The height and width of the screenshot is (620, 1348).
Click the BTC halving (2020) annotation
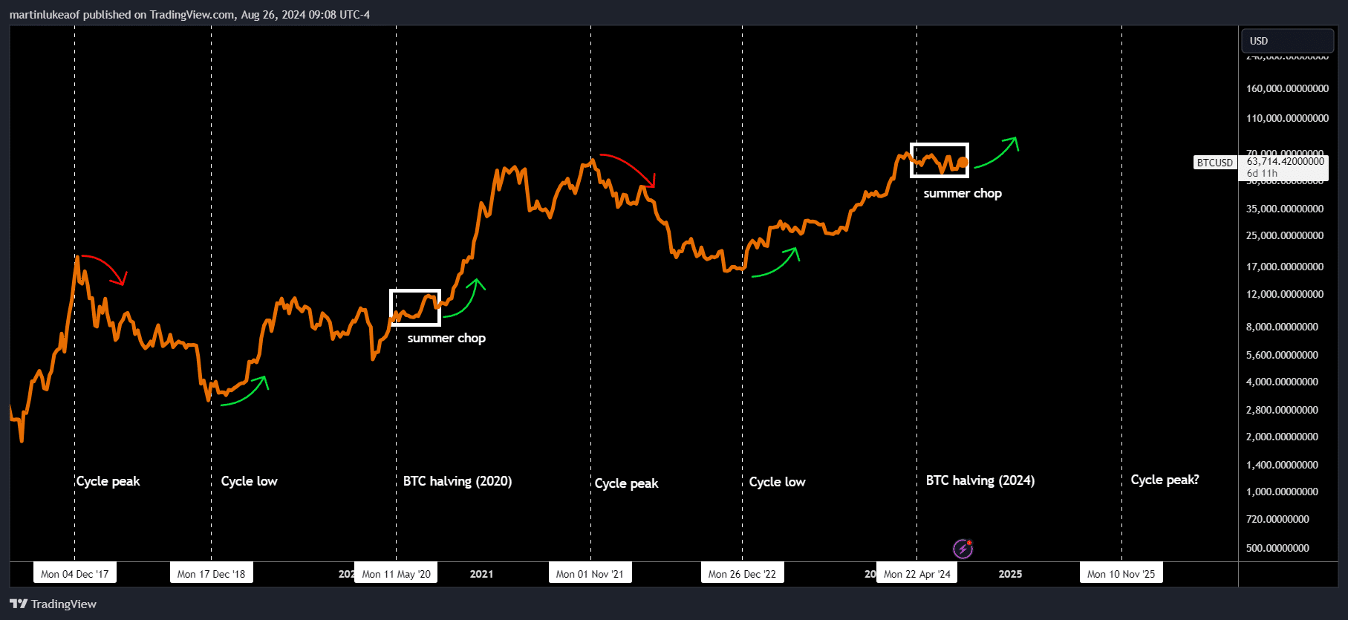[x=458, y=481]
